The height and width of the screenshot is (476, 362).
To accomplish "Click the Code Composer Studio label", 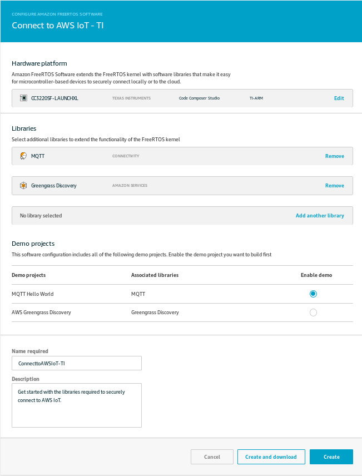I will pos(199,98).
